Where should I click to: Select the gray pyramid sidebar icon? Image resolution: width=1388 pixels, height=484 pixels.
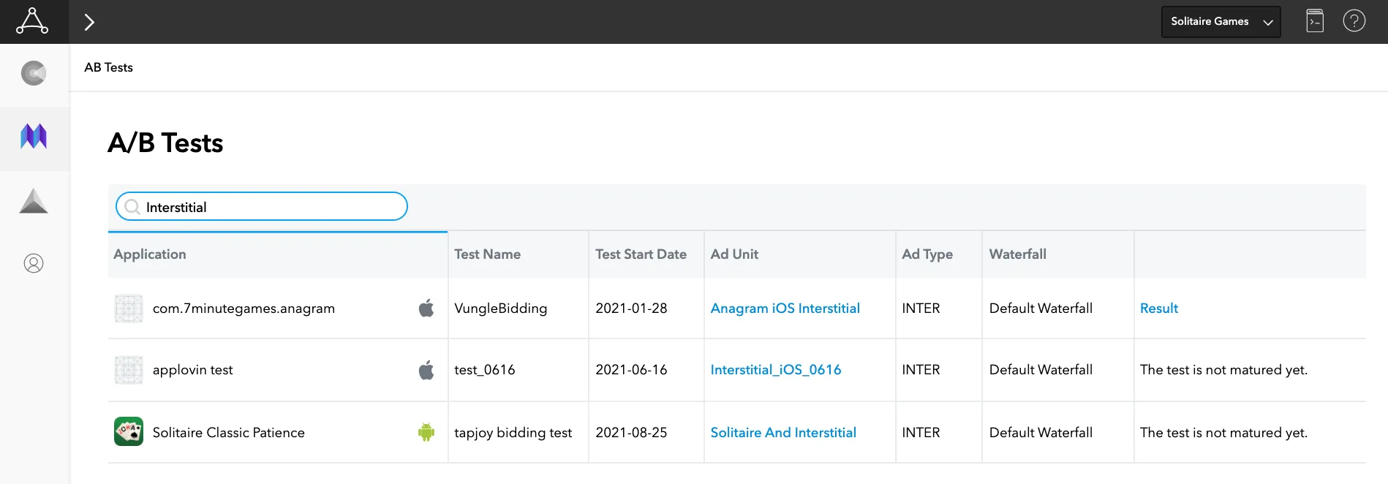coord(34,201)
